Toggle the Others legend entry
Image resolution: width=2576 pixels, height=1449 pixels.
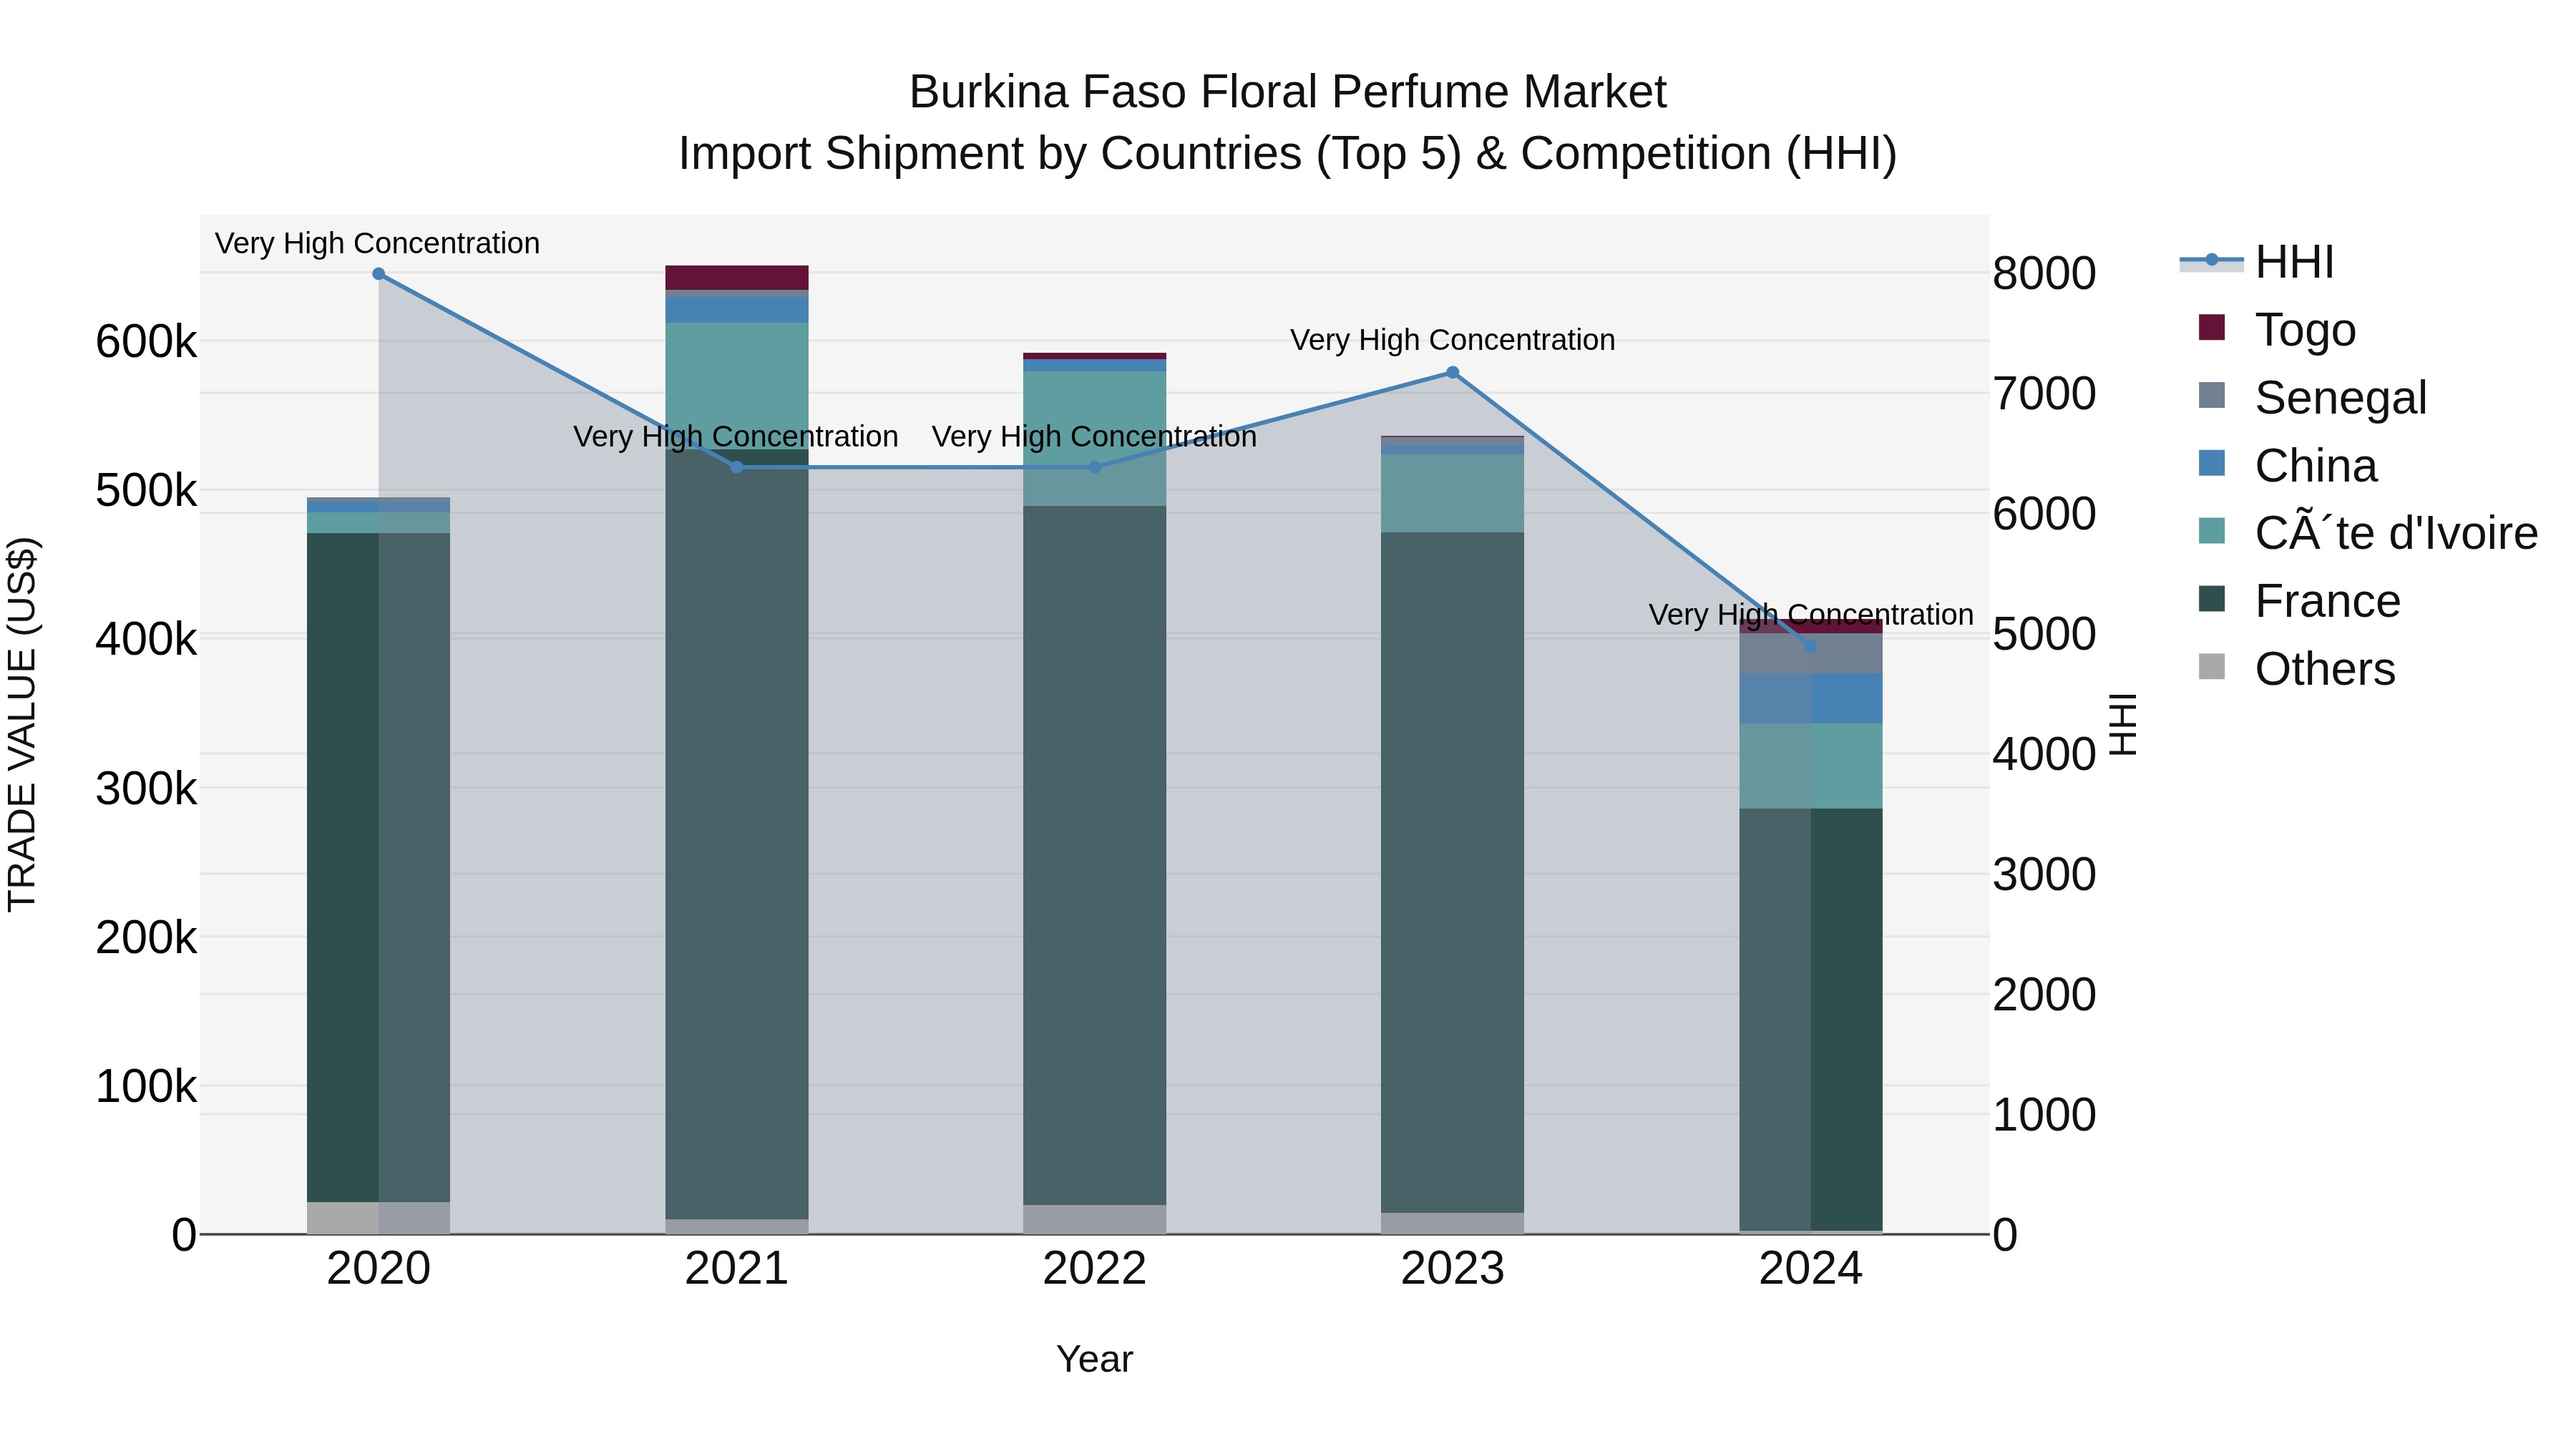(2296, 669)
